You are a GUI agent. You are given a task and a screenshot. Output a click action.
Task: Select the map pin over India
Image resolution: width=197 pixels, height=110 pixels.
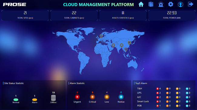pyautogui.click(x=122, y=45)
